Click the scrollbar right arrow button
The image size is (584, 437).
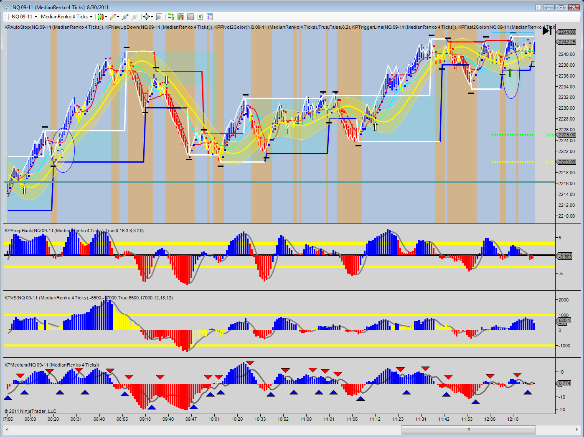577,429
